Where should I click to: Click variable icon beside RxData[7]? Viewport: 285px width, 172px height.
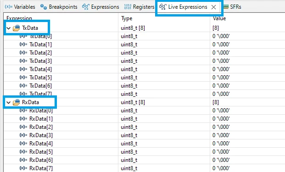[23, 168]
